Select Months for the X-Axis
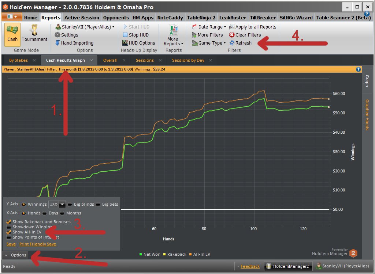The width and height of the screenshot is (375, 274). click(x=62, y=213)
